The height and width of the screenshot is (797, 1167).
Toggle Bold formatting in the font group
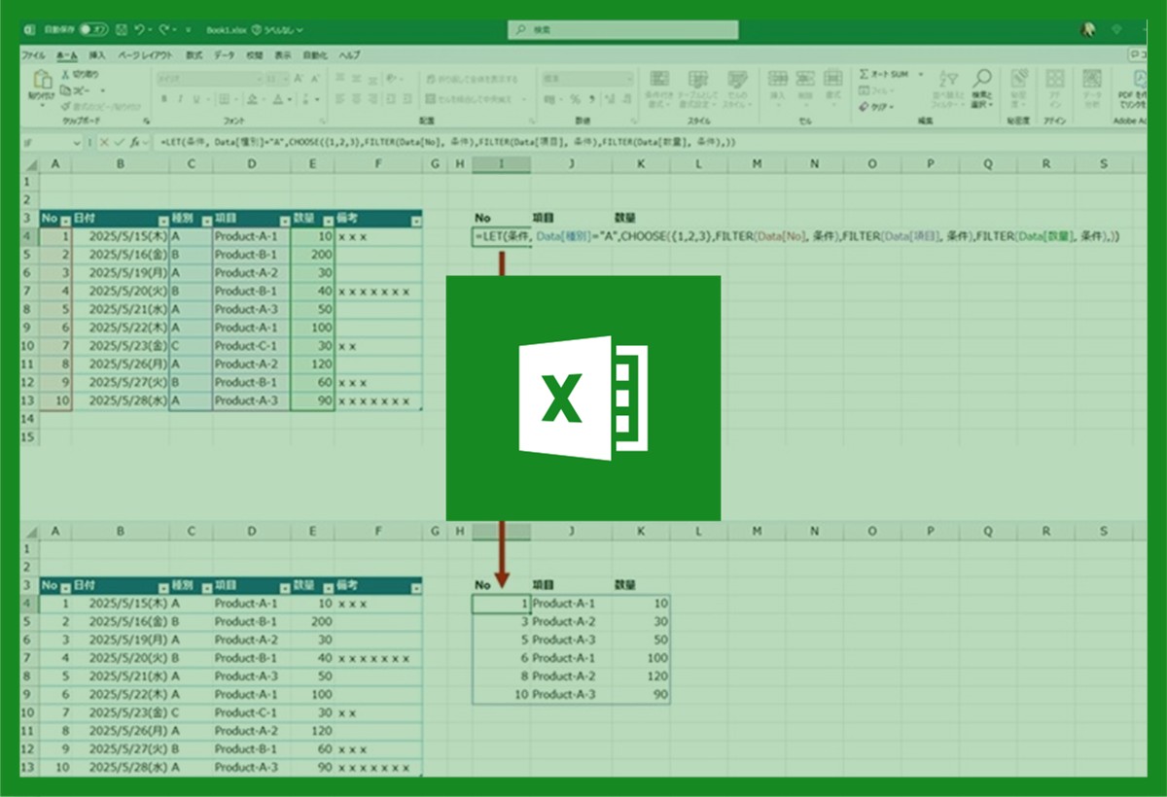click(x=165, y=99)
